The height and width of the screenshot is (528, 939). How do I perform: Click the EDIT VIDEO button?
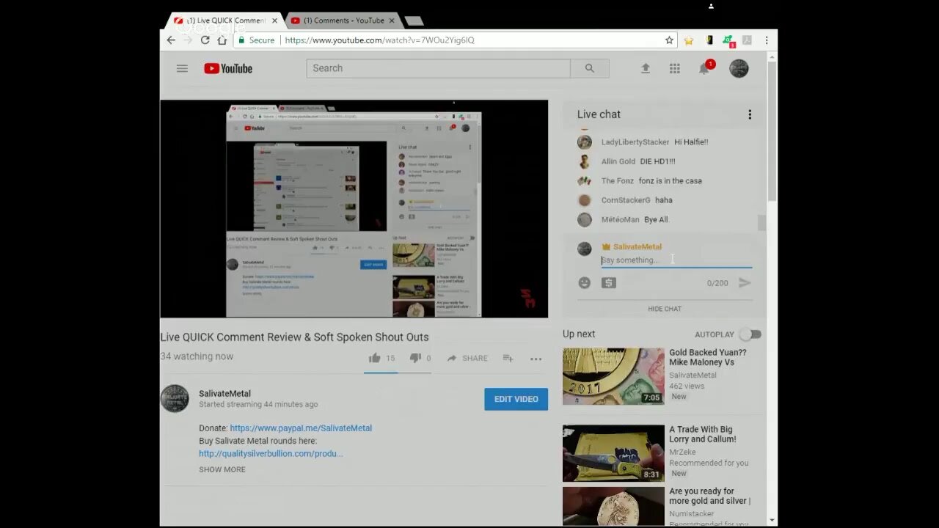pos(516,399)
